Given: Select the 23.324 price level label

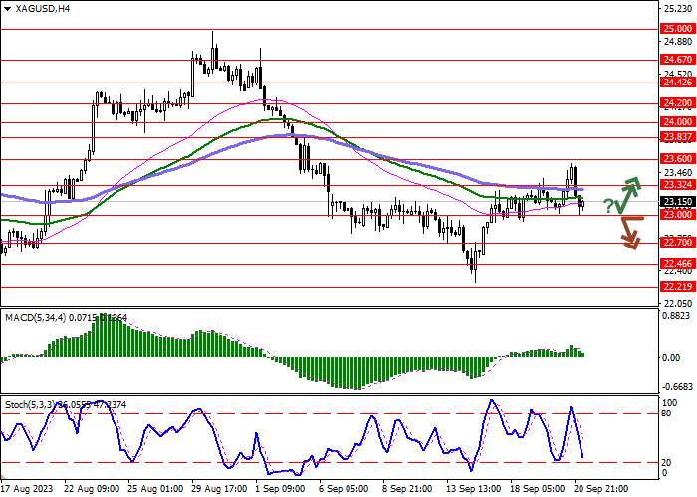Looking at the screenshot, I should click(x=678, y=185).
